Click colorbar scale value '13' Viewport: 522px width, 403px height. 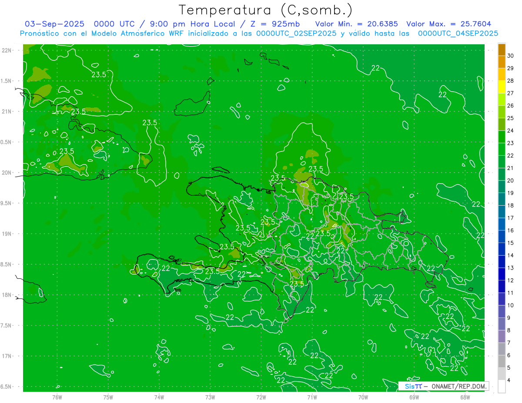point(511,268)
